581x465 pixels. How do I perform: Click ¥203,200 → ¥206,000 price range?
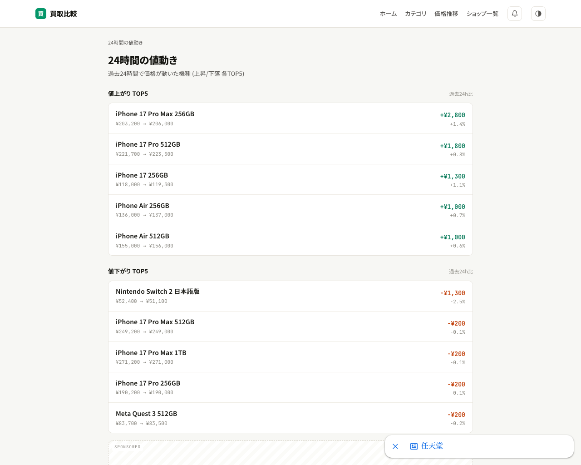pyautogui.click(x=144, y=124)
